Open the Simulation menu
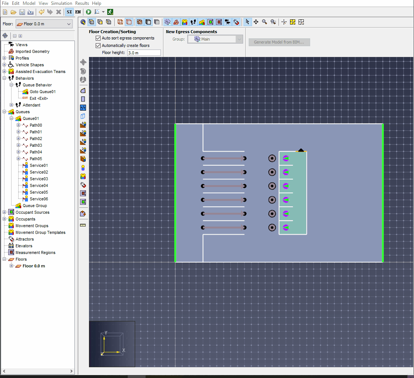This screenshot has height=378, width=414. point(61,3)
